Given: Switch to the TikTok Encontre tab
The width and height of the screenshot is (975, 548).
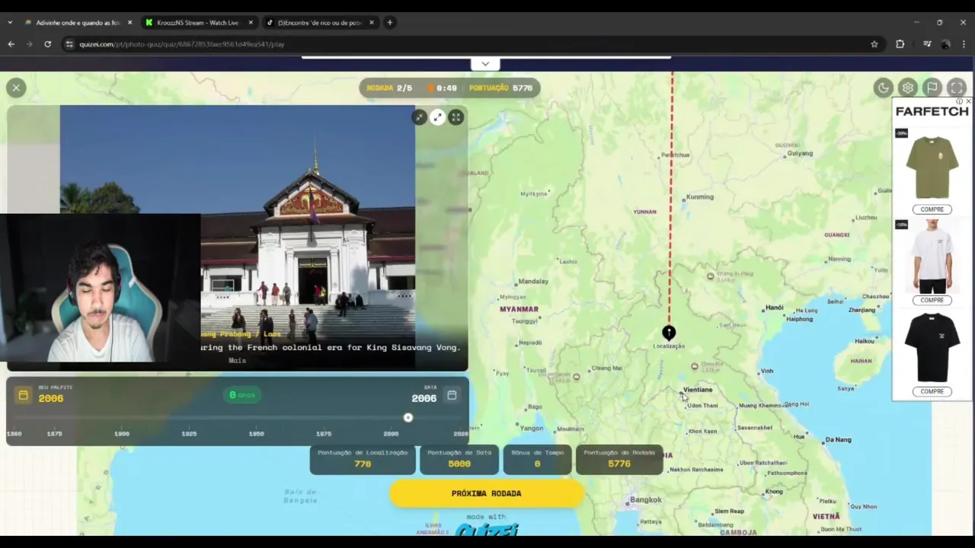Looking at the screenshot, I should pyautogui.click(x=320, y=23).
